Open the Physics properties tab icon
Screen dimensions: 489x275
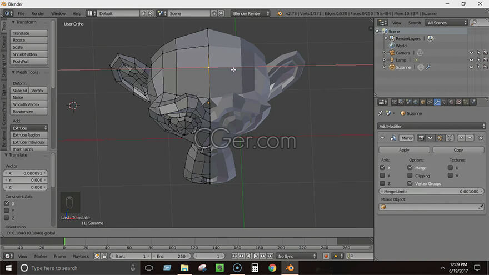[x=473, y=102]
